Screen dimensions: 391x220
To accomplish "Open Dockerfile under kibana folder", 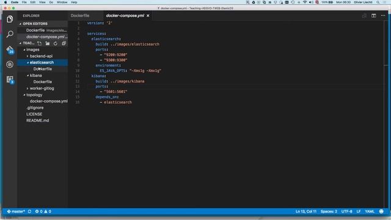I will click(43, 82).
